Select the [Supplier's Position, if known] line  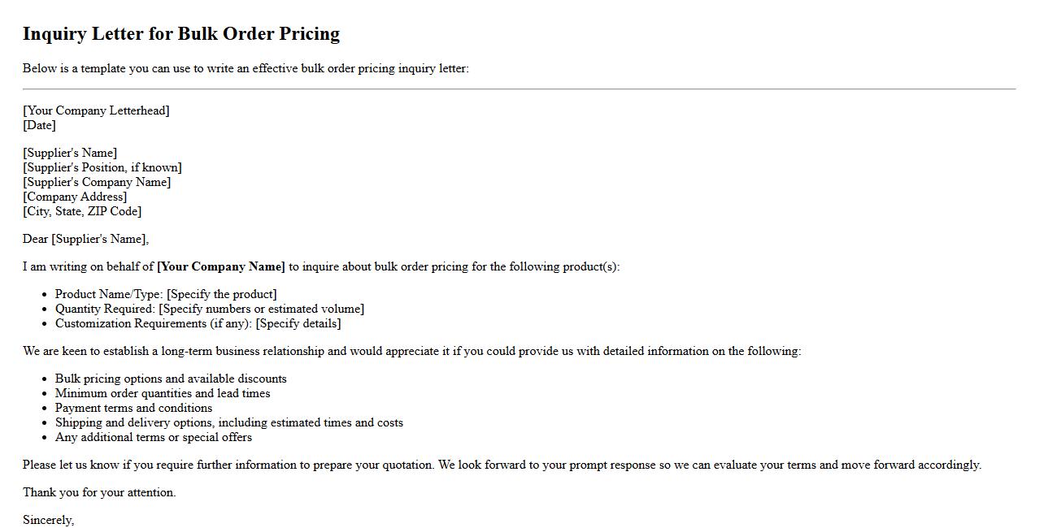[102, 167]
